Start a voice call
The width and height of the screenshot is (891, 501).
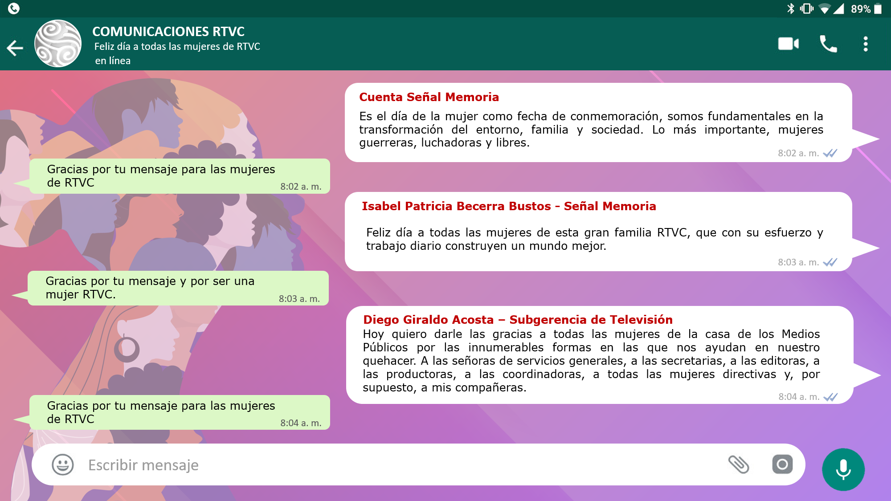coord(828,44)
